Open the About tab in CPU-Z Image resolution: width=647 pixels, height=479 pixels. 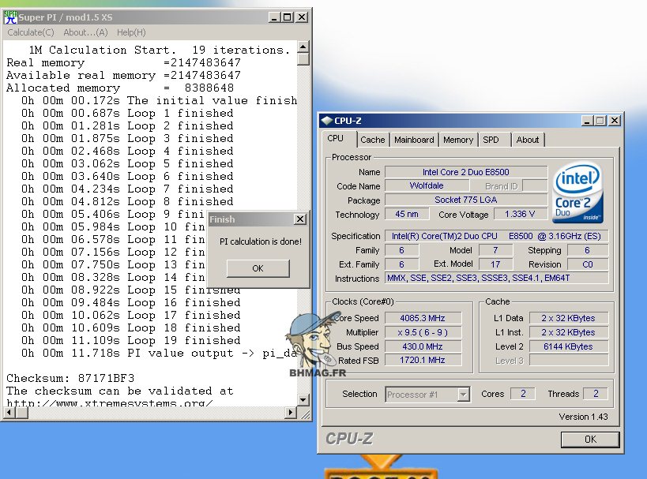(x=528, y=140)
